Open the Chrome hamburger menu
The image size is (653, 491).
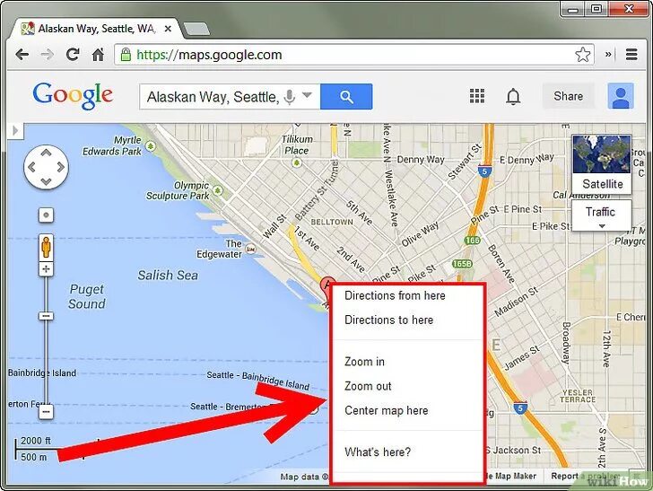(631, 54)
